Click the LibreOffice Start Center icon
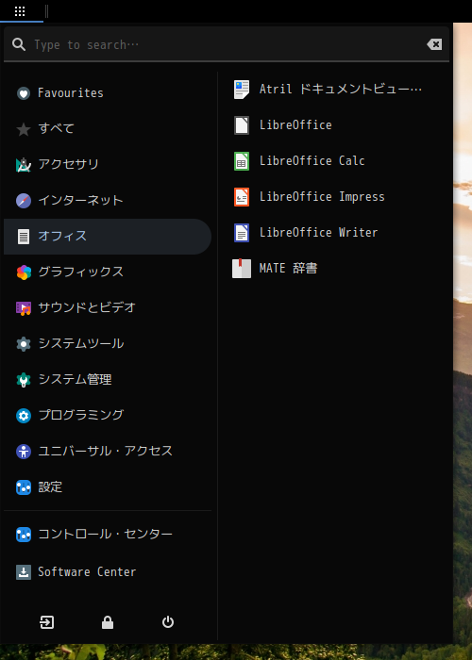 242,125
